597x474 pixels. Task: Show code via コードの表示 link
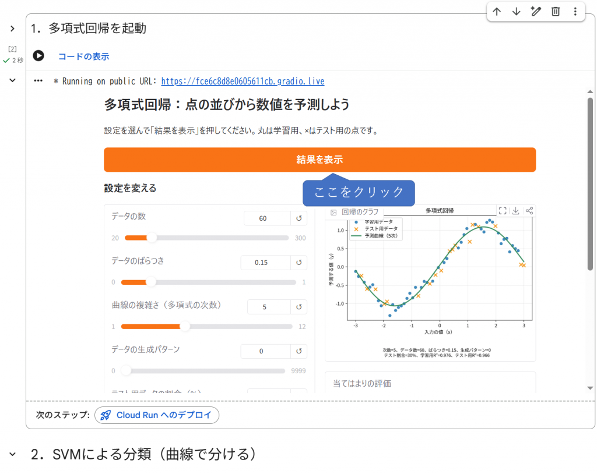[84, 56]
